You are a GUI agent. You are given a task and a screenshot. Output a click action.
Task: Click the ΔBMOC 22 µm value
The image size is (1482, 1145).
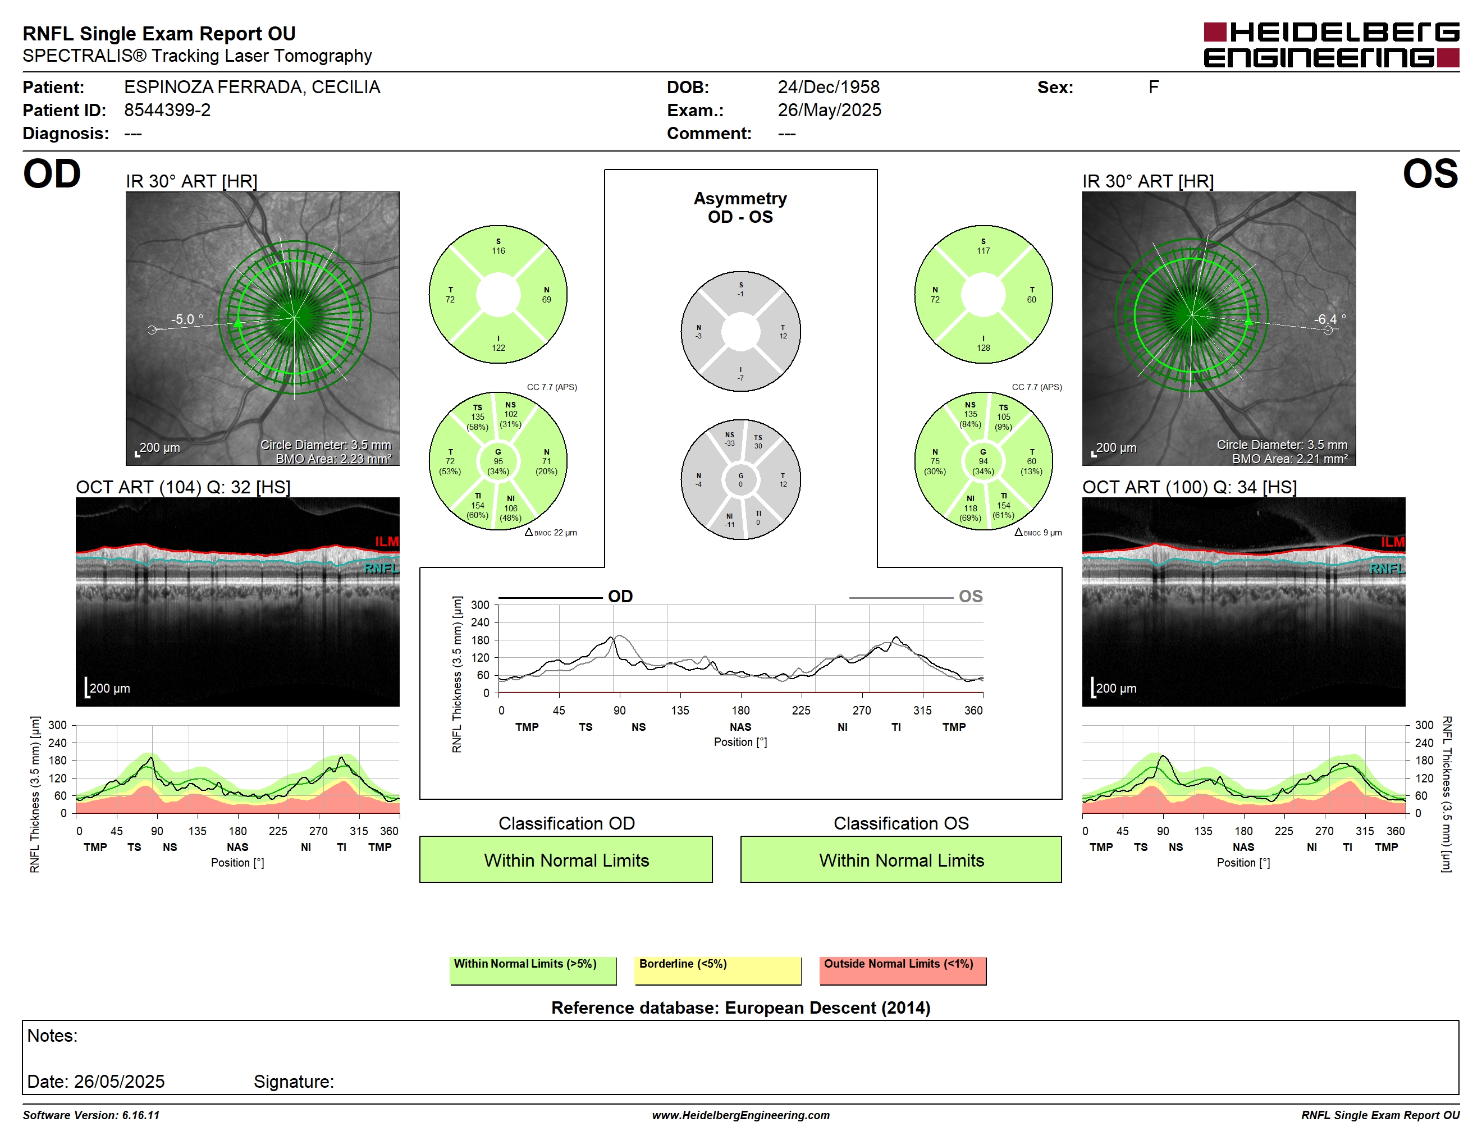pyautogui.click(x=551, y=533)
